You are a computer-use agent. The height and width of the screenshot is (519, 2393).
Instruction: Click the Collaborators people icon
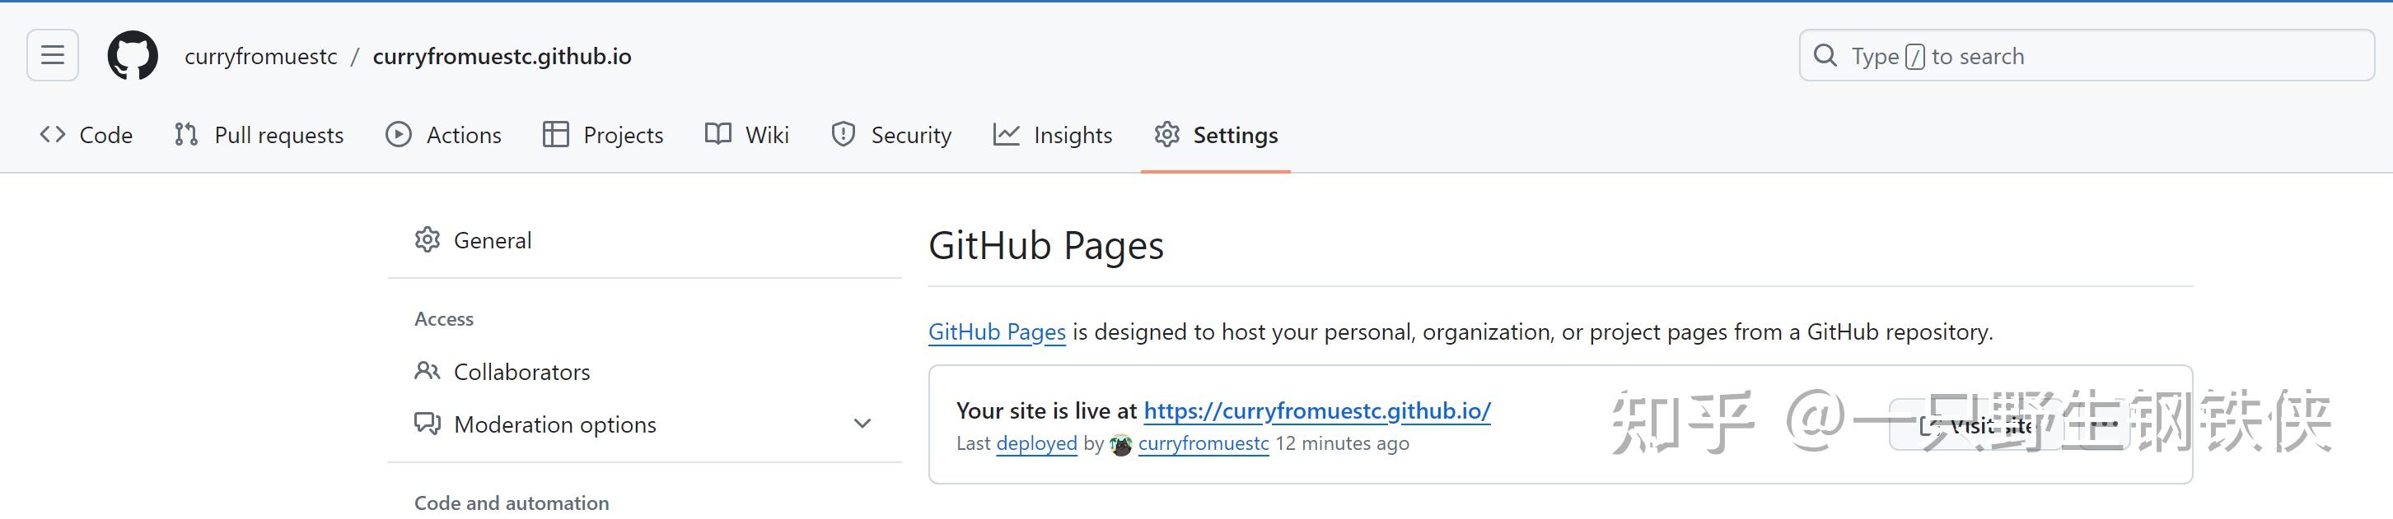tap(428, 371)
